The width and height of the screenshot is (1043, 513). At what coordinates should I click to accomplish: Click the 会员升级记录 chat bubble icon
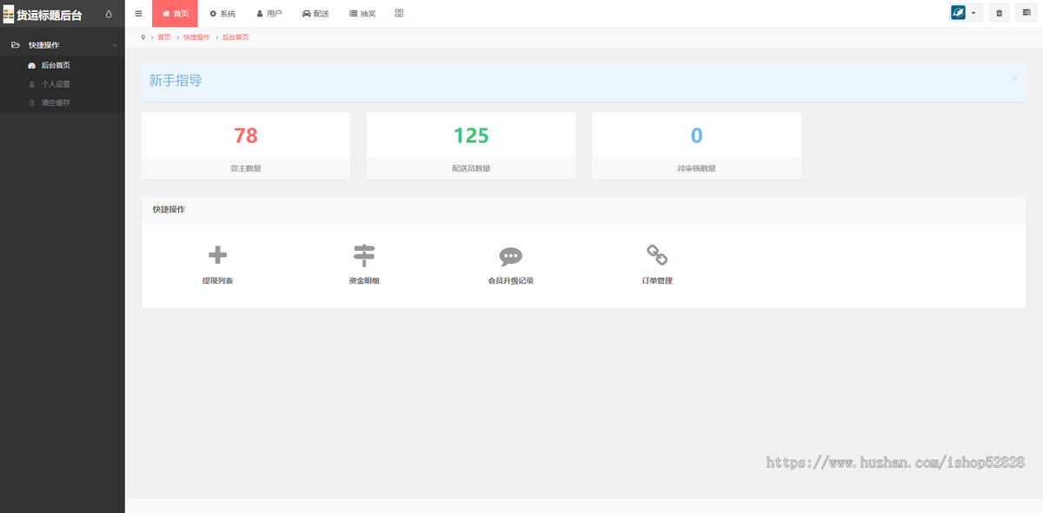(x=510, y=256)
